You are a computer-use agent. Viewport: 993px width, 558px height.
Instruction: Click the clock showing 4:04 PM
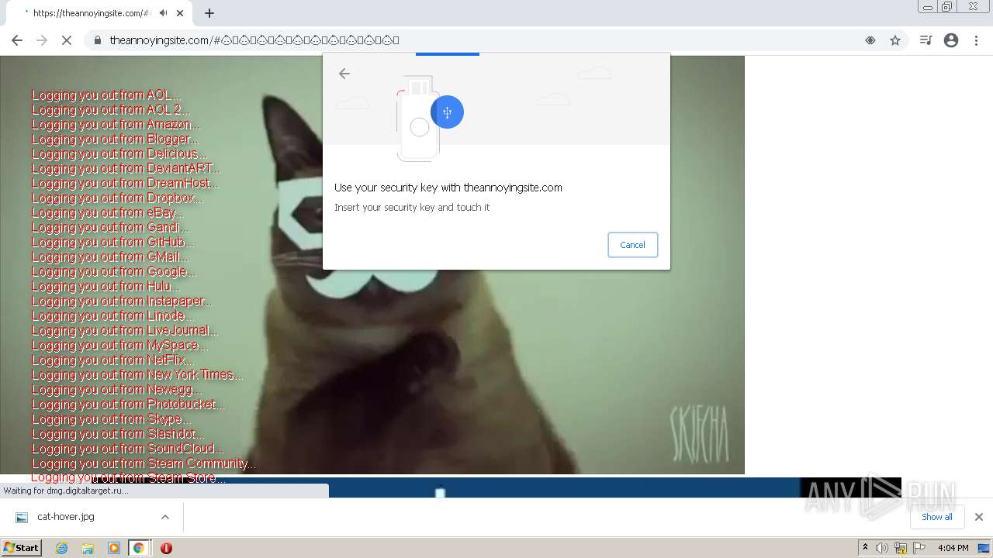pos(953,548)
